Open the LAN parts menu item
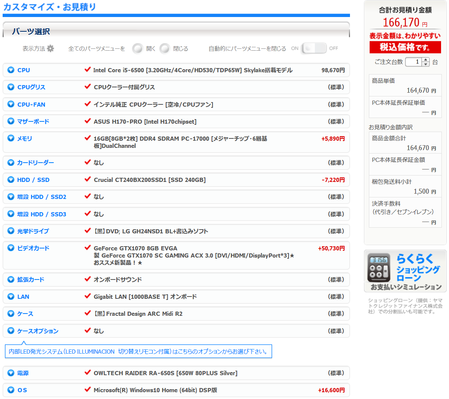449x399 pixels. [x=23, y=297]
